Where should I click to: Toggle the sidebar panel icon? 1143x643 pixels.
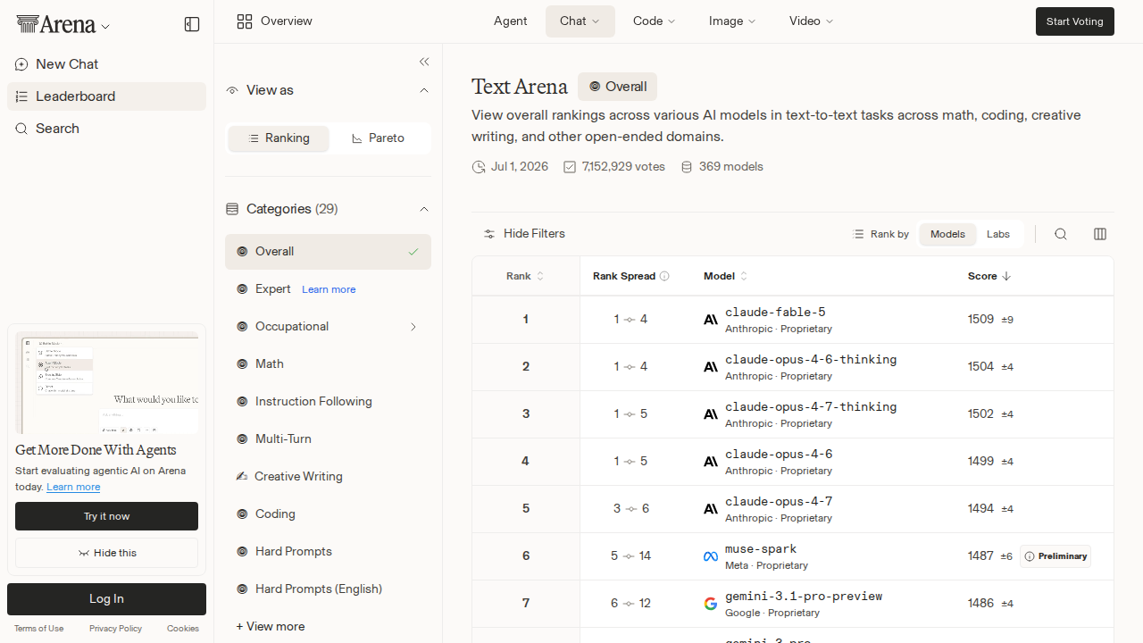(x=192, y=24)
